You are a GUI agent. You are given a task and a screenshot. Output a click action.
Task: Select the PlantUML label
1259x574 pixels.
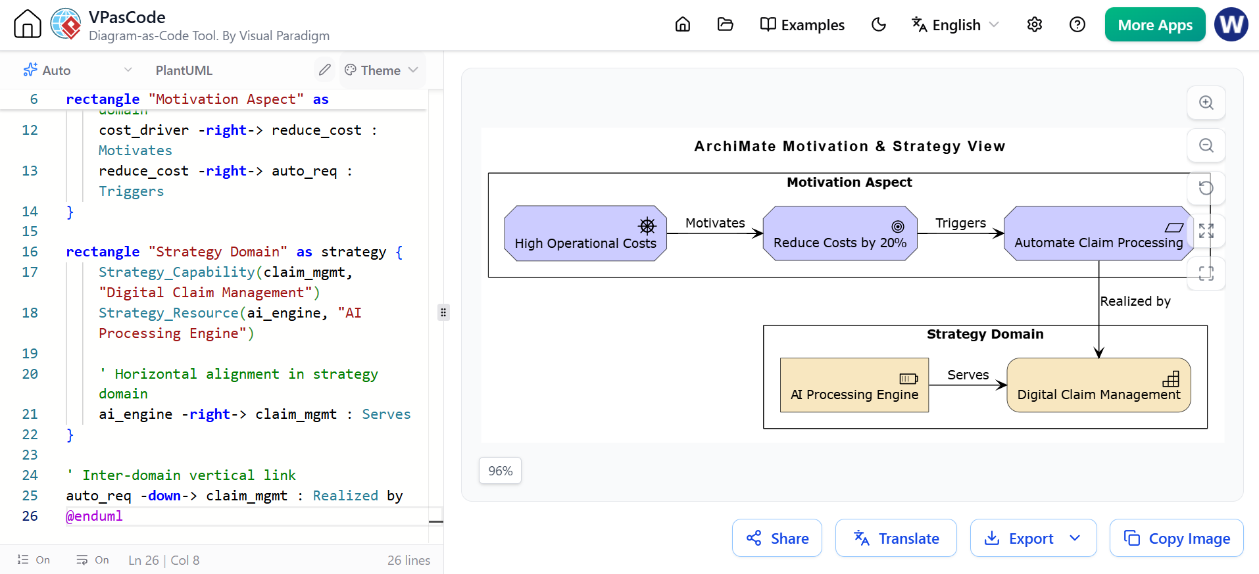click(184, 70)
